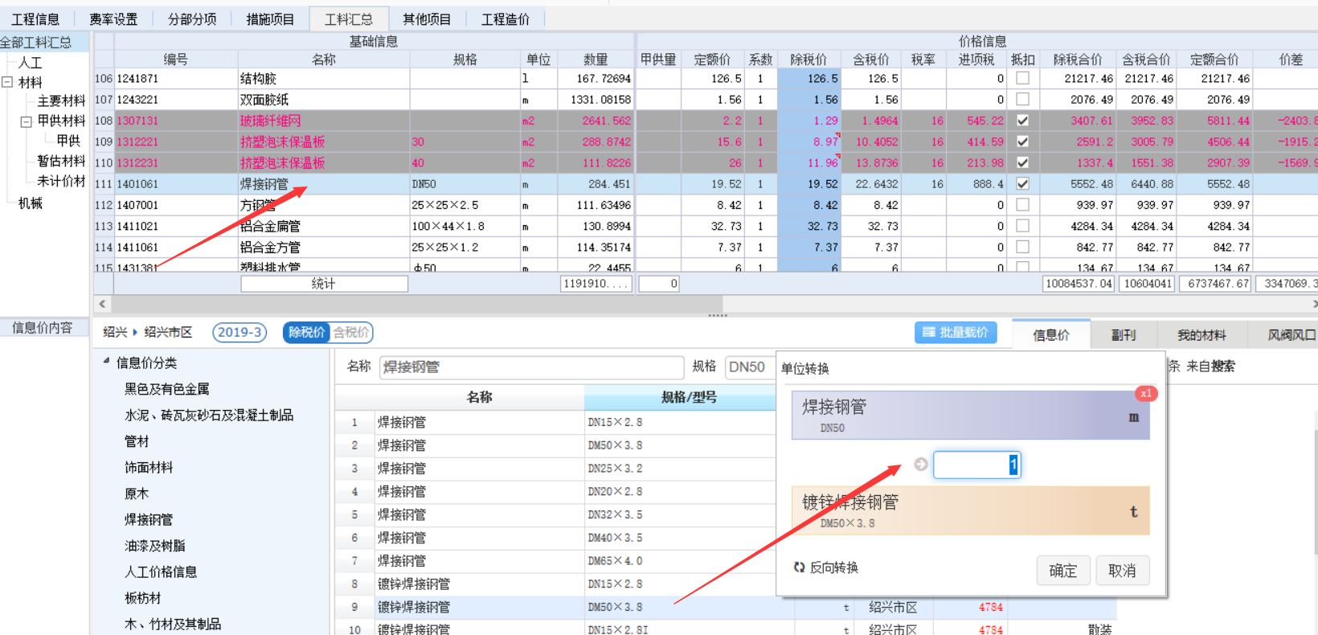Switch to the 分部分项 tab
The image size is (1318, 635).
click(x=192, y=19)
